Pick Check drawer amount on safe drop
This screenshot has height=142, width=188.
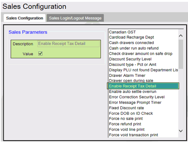[140, 54]
